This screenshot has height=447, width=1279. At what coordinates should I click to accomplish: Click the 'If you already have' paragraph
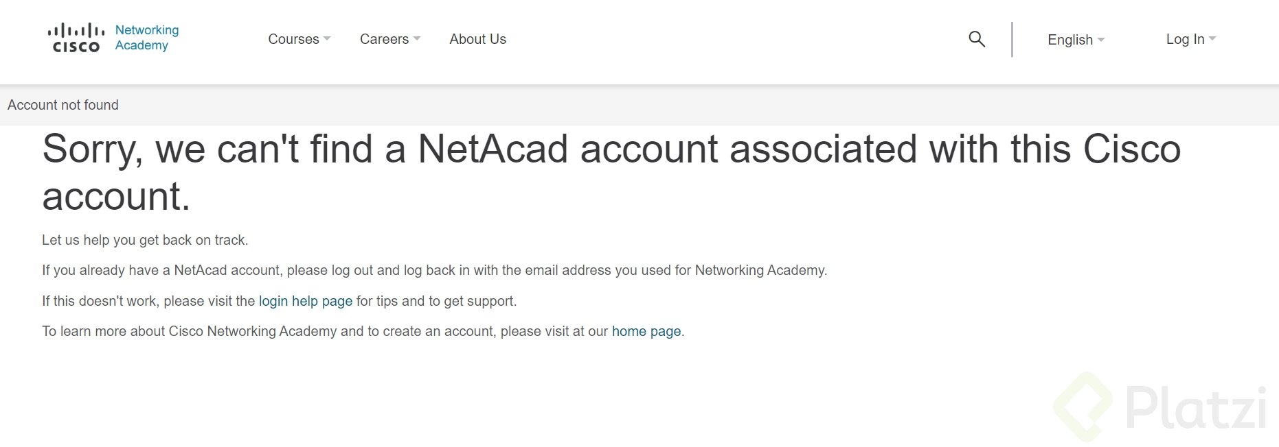(434, 270)
